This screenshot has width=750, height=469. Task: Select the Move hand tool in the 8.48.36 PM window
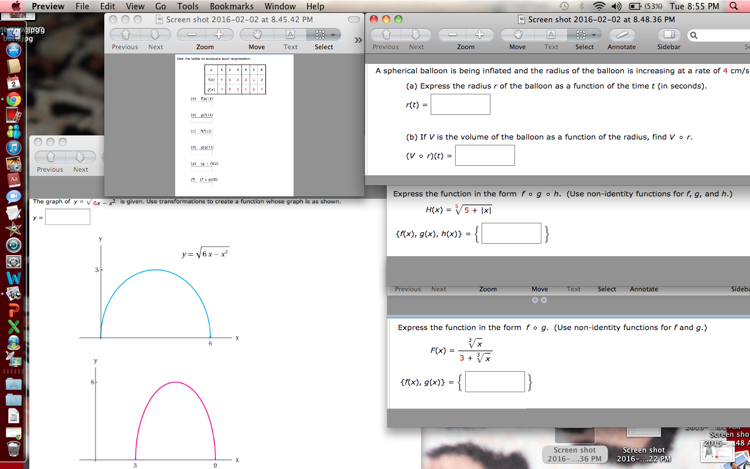pos(517,35)
